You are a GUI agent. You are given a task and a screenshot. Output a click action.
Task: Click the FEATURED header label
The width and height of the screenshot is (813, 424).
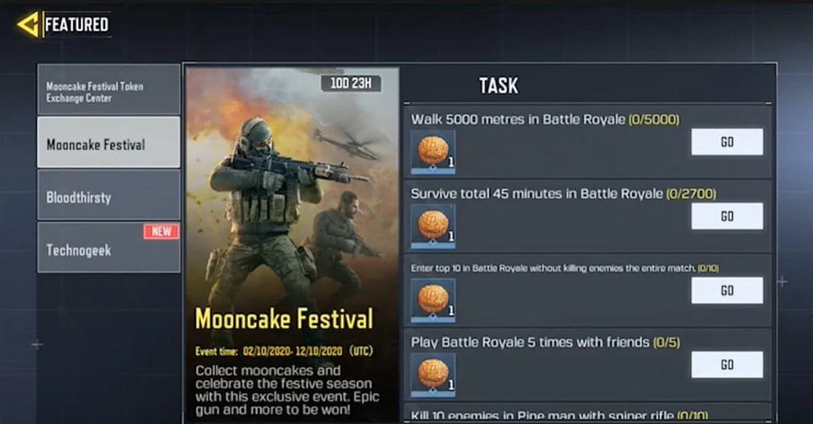tap(77, 25)
